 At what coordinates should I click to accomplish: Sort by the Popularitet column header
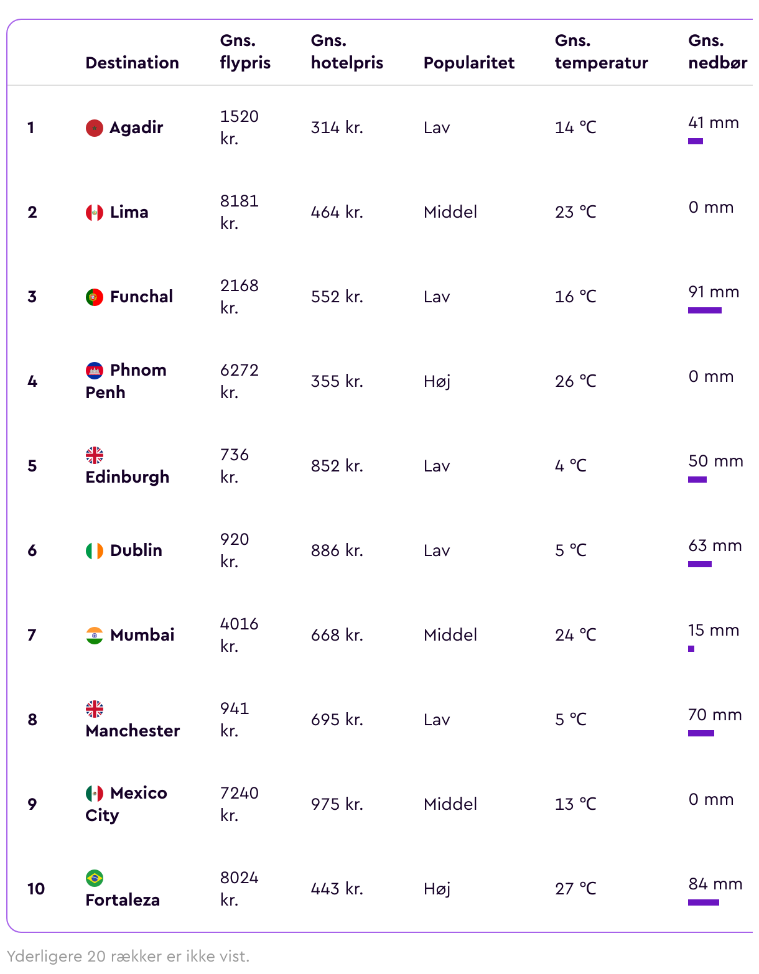click(x=469, y=63)
